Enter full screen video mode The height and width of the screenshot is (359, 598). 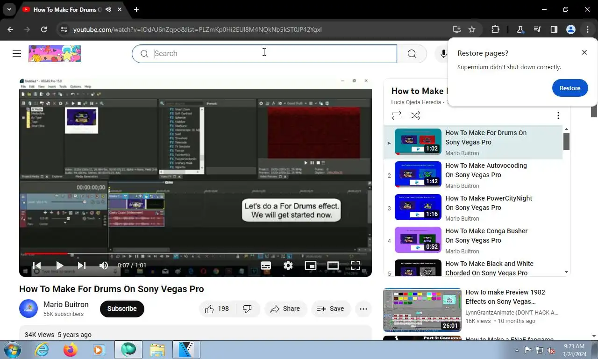356,266
